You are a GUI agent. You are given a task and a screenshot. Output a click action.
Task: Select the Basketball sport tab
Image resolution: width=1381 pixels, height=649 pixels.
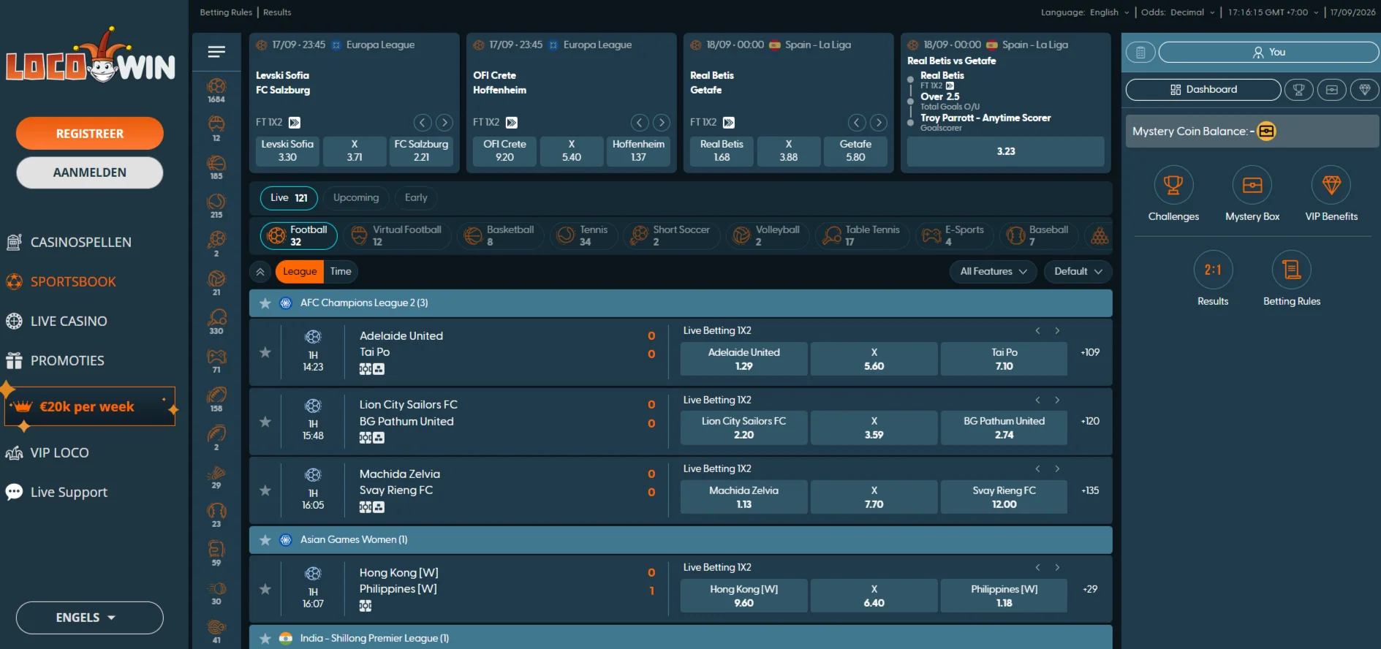[501, 235]
